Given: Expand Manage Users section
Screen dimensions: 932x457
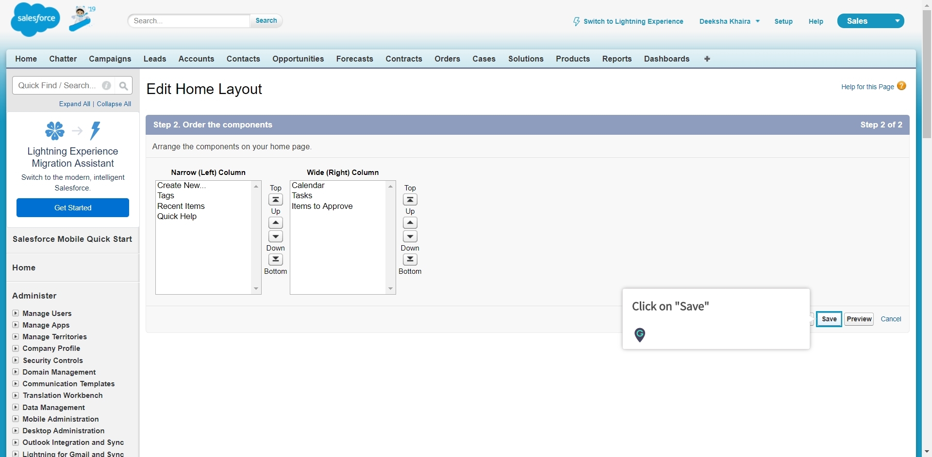Looking at the screenshot, I should point(16,313).
